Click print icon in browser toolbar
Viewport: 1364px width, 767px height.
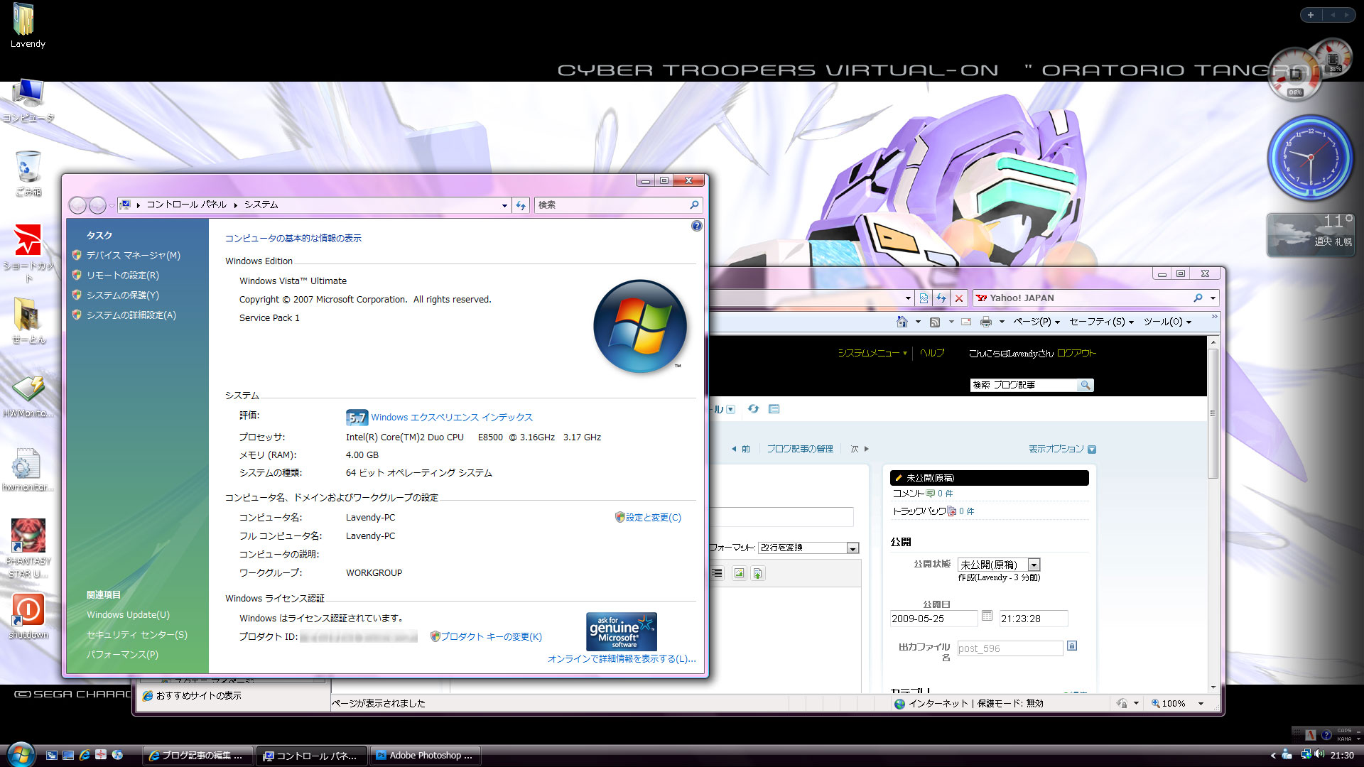pyautogui.click(x=986, y=322)
